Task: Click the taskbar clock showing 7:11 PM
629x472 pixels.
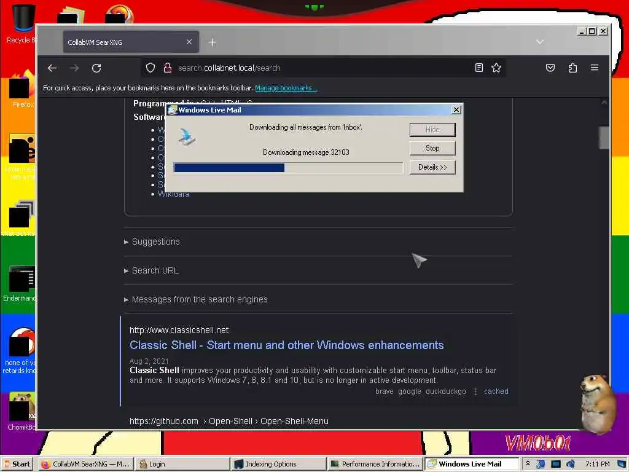Action: 597,464
